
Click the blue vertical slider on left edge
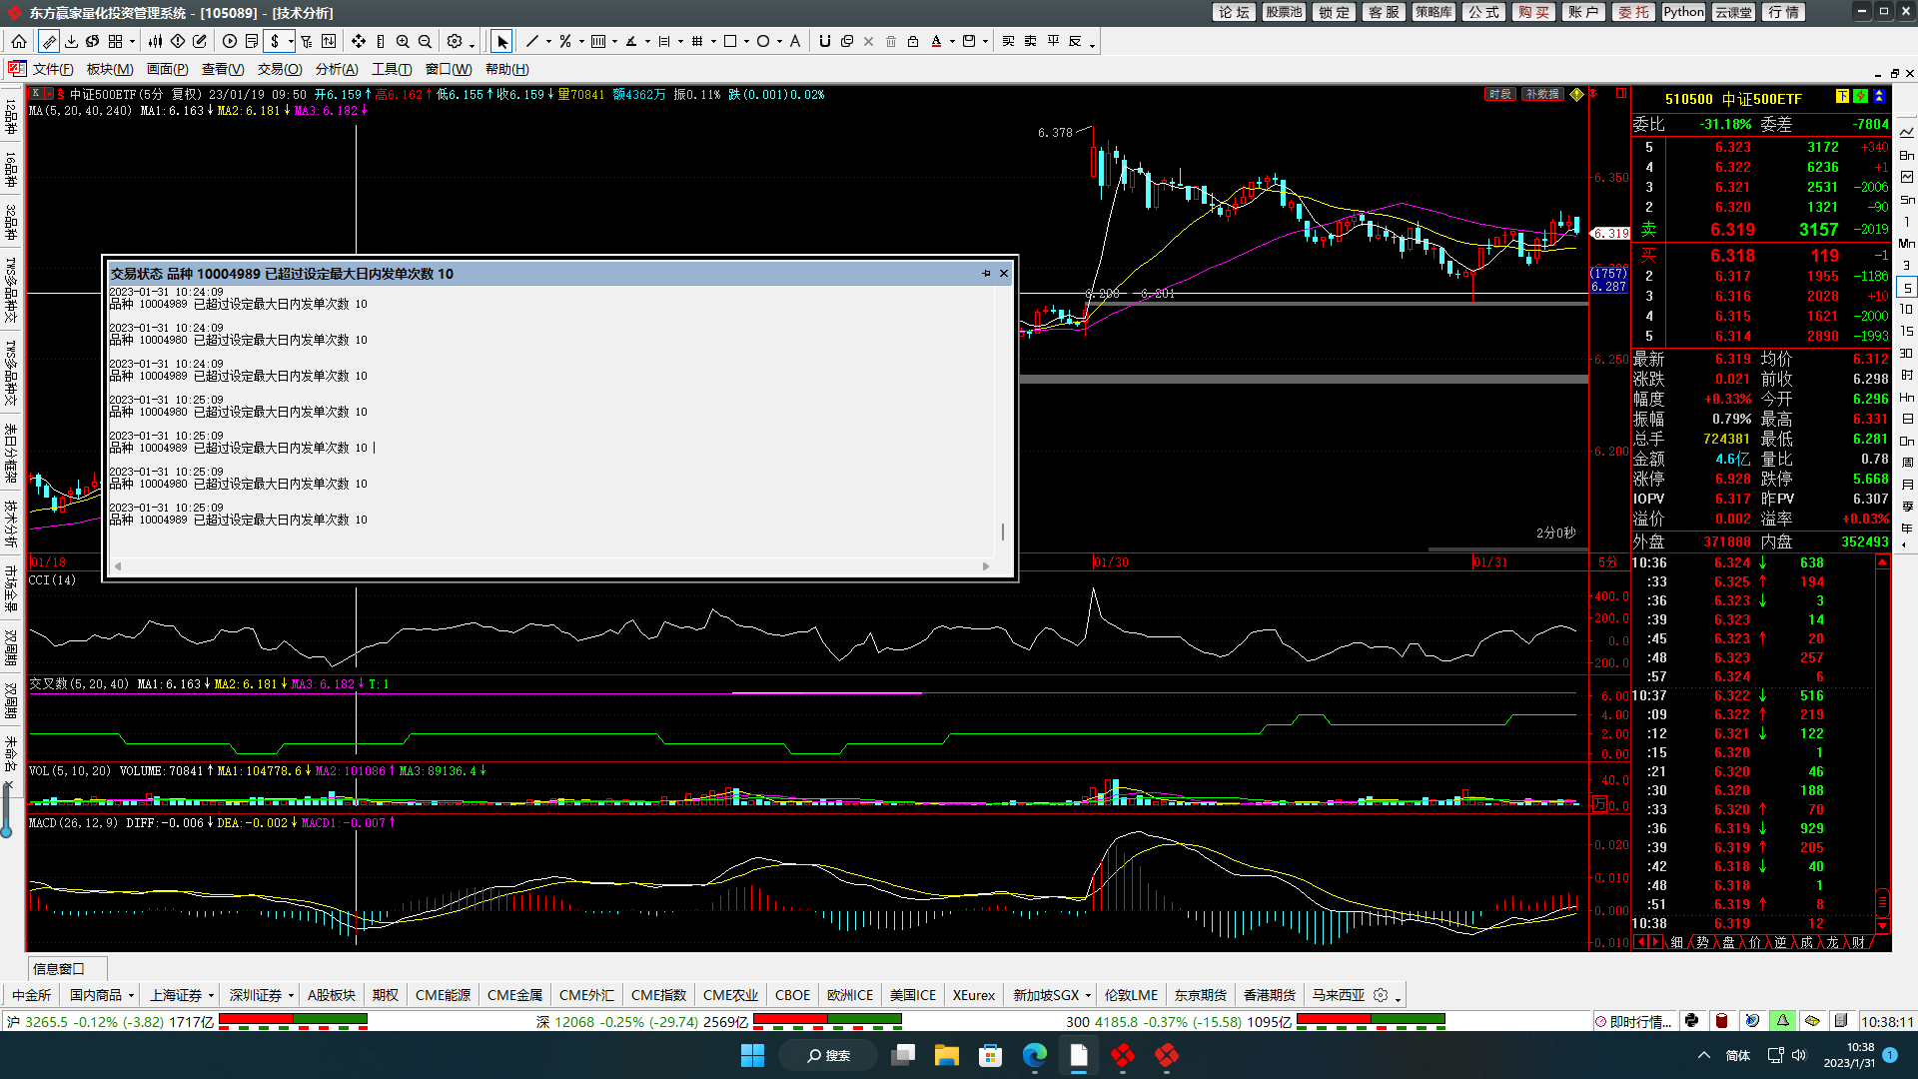point(6,811)
